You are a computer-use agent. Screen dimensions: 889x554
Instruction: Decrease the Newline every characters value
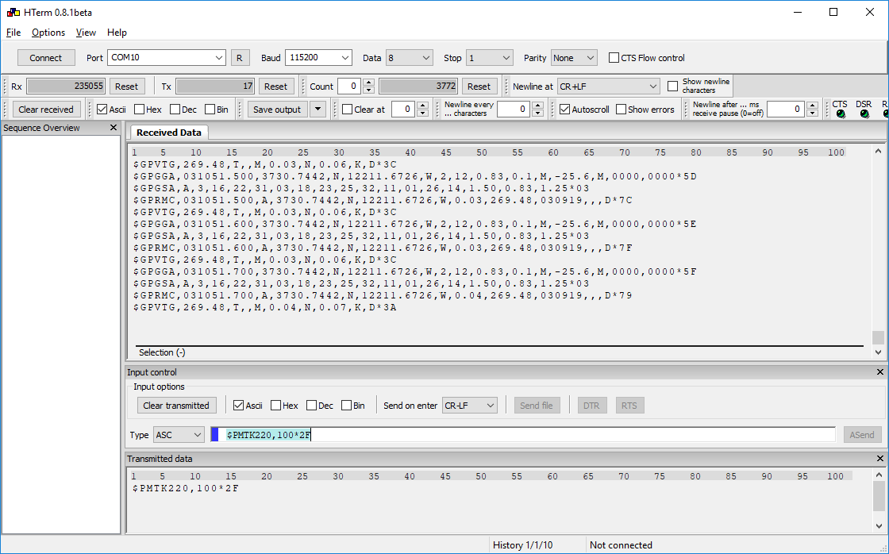click(538, 112)
